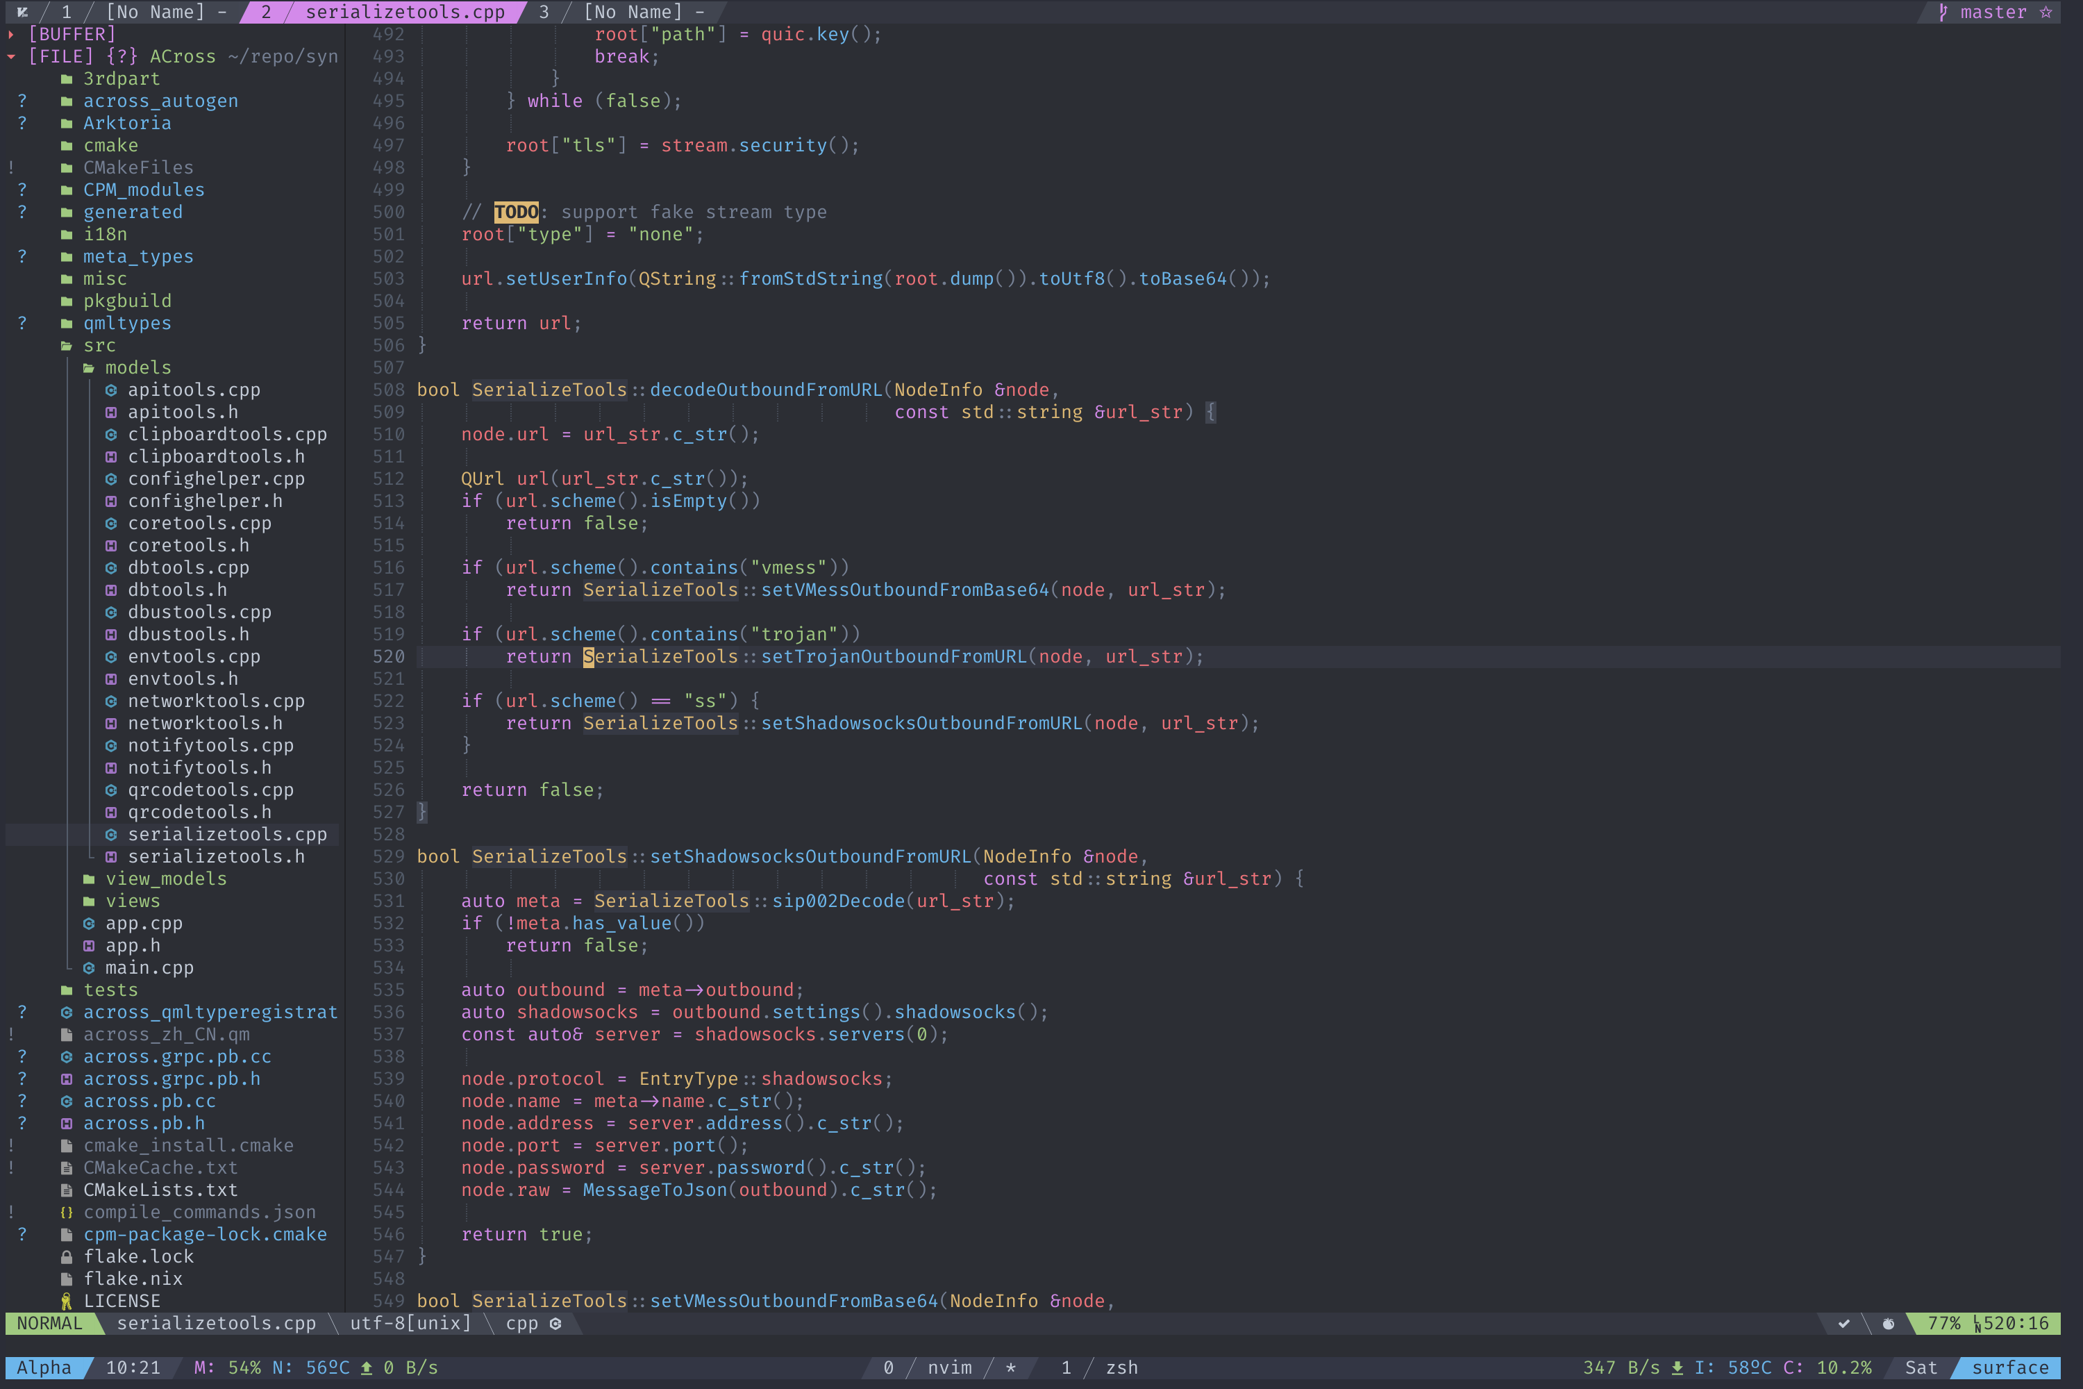
Task: Click the license icon beside LICENSE
Action: (67, 1301)
